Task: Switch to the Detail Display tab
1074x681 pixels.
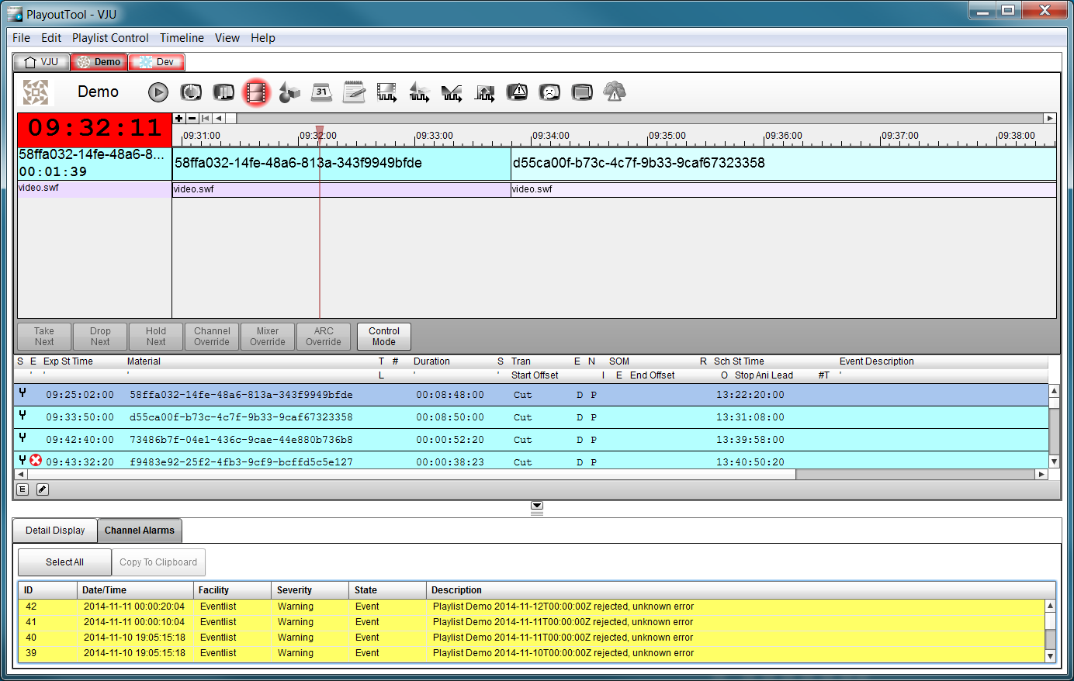Action: [55, 531]
